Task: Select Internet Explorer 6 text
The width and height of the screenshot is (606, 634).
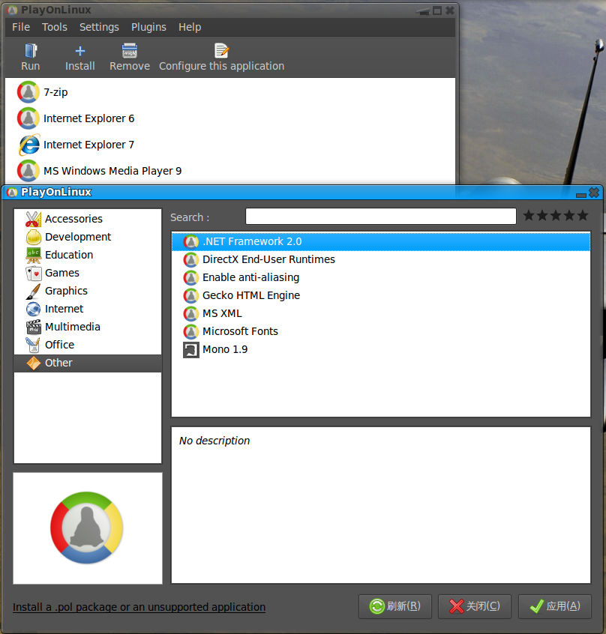Action: [x=89, y=118]
